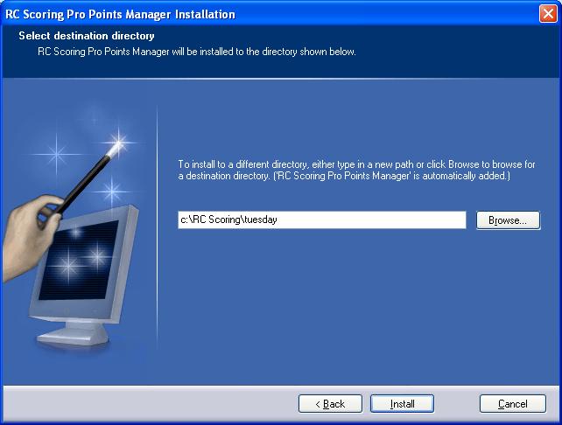This screenshot has width=562, height=425.
Task: Cancel the installation
Action: pyautogui.click(x=512, y=404)
